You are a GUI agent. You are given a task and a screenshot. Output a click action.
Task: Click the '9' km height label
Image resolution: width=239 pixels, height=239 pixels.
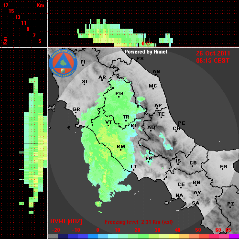tap(28, 29)
